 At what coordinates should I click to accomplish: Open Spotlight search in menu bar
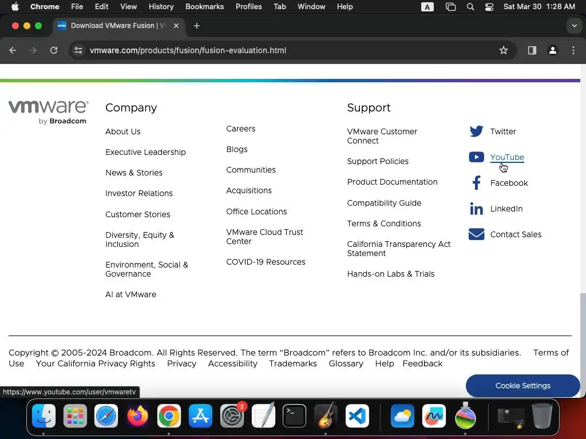point(470,7)
